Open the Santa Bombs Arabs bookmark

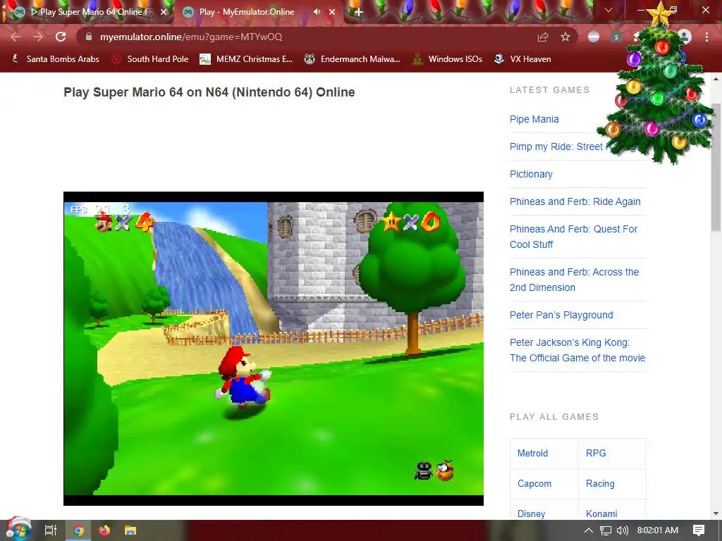click(x=55, y=59)
